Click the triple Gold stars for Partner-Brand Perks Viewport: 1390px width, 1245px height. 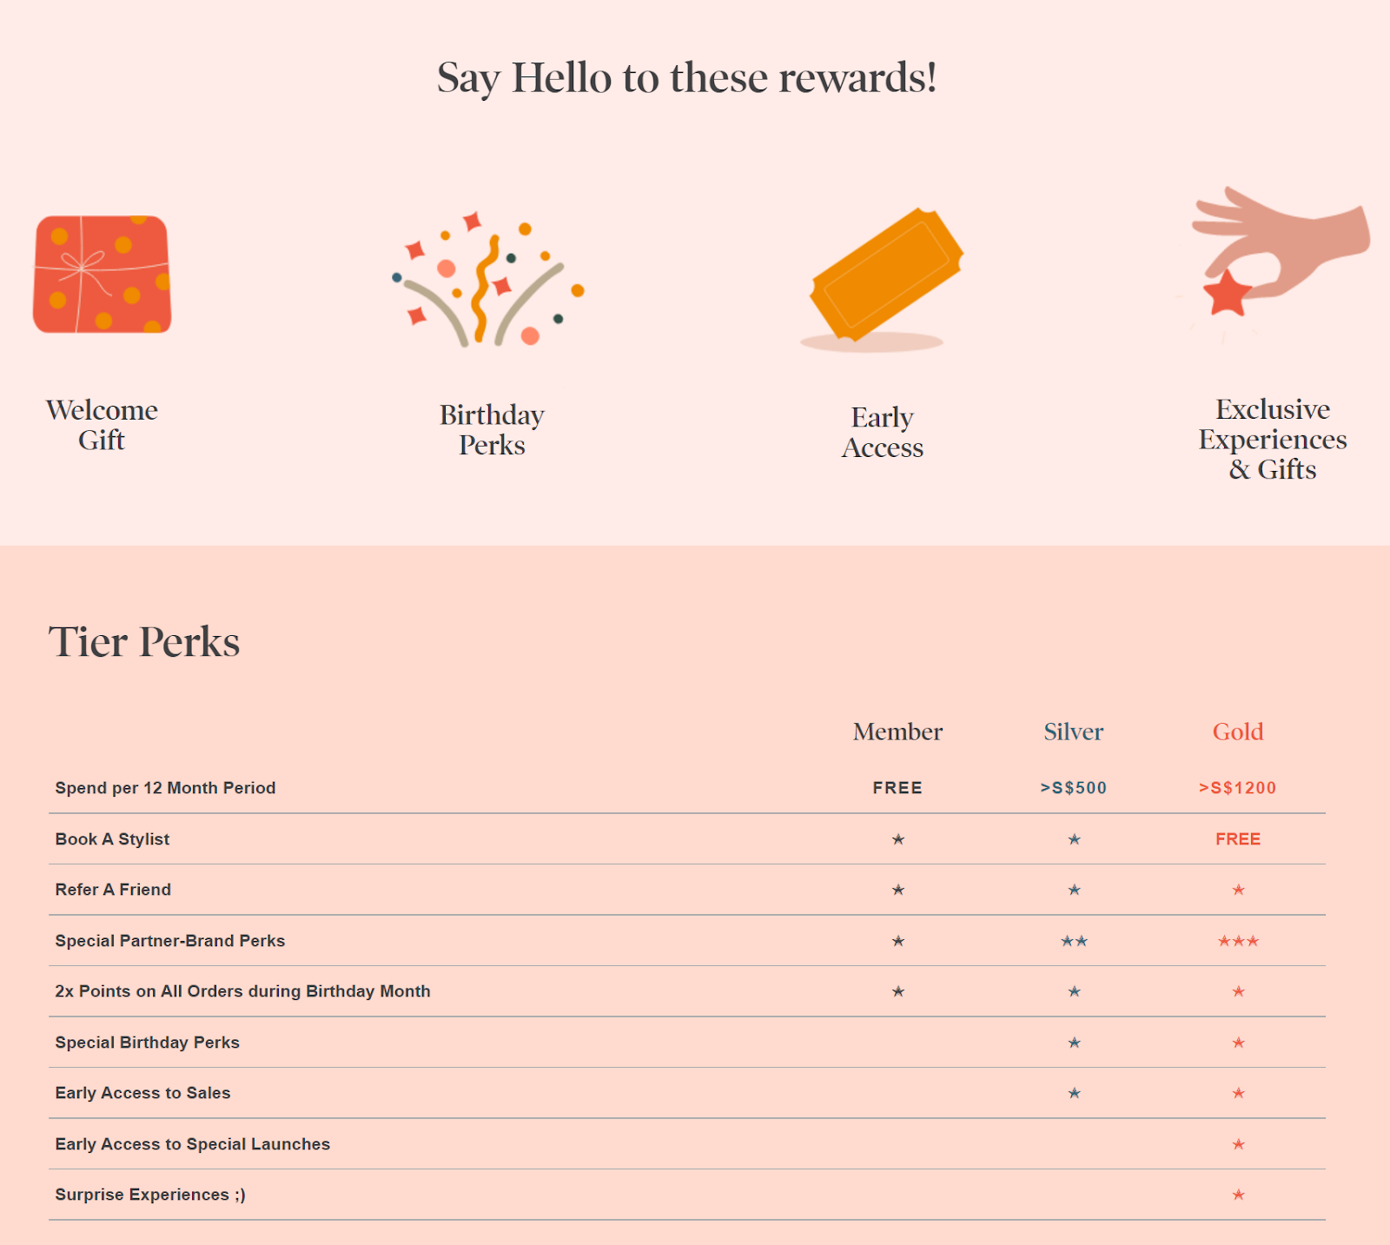pyautogui.click(x=1238, y=941)
